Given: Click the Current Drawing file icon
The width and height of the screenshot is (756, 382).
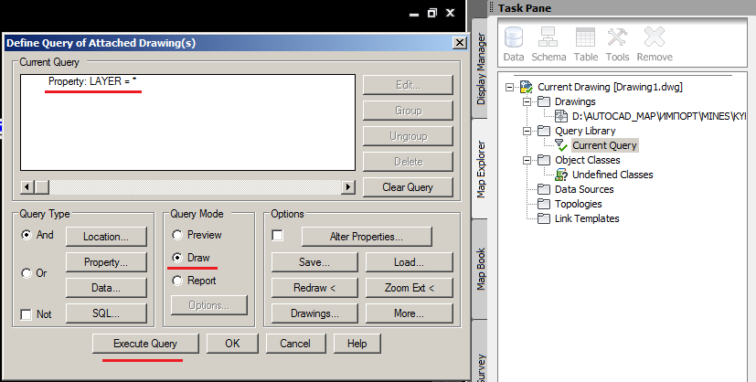Looking at the screenshot, I should pos(526,87).
